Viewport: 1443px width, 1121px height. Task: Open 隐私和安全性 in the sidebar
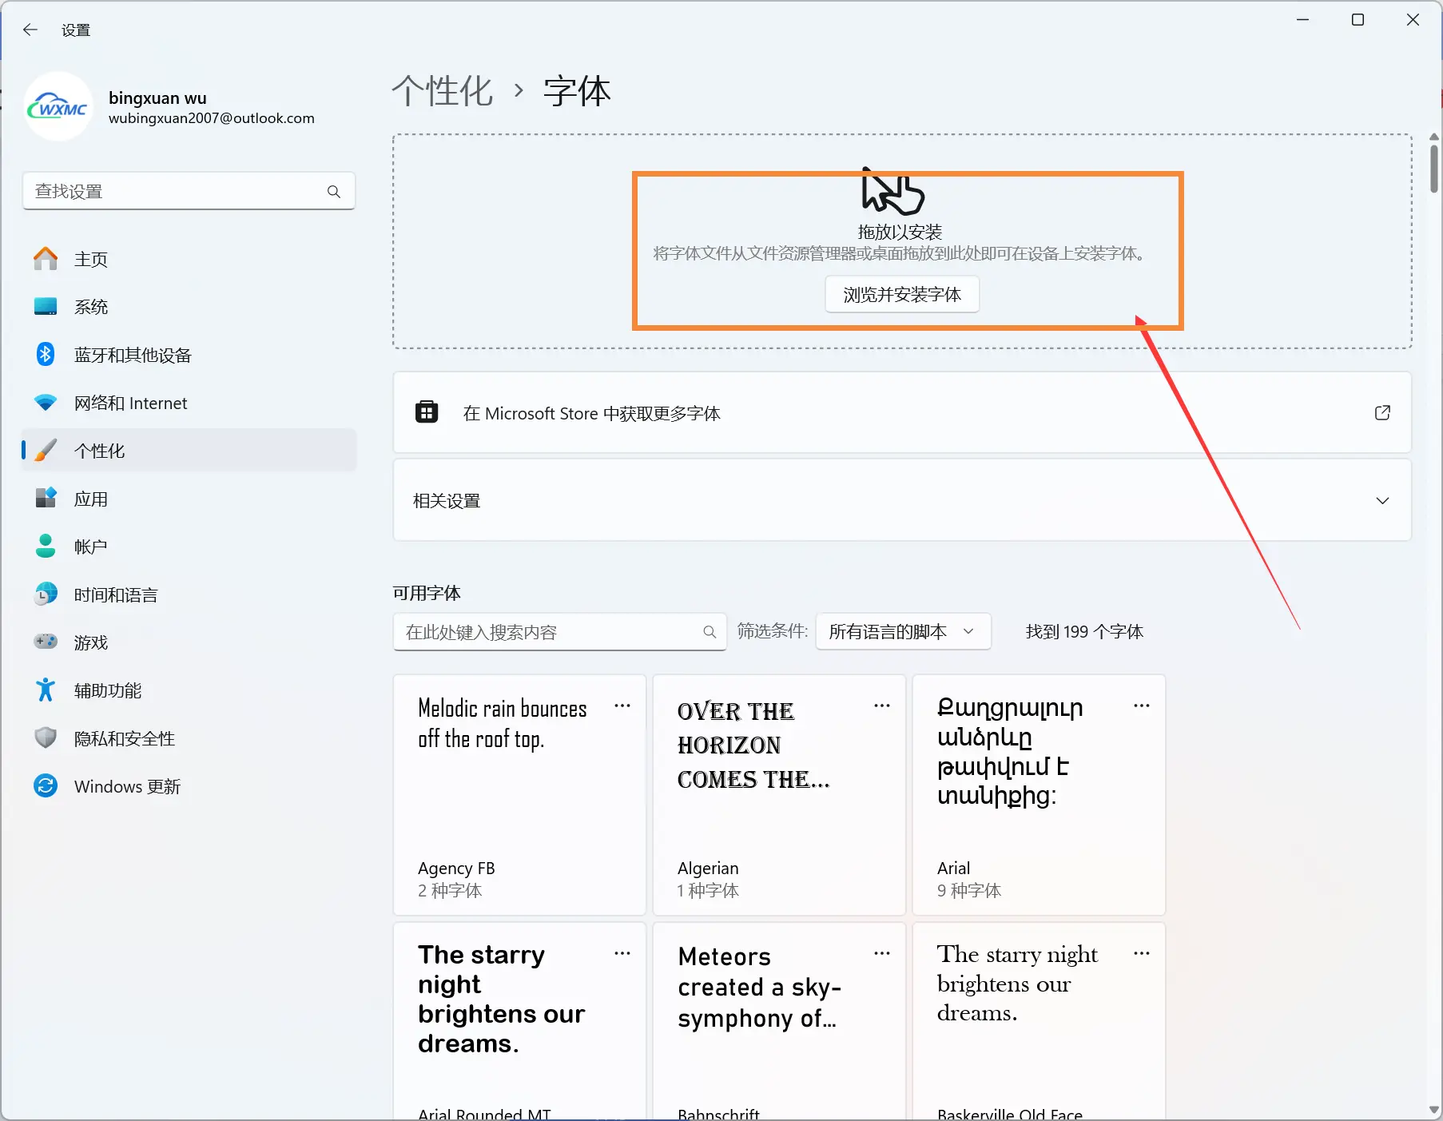click(124, 738)
